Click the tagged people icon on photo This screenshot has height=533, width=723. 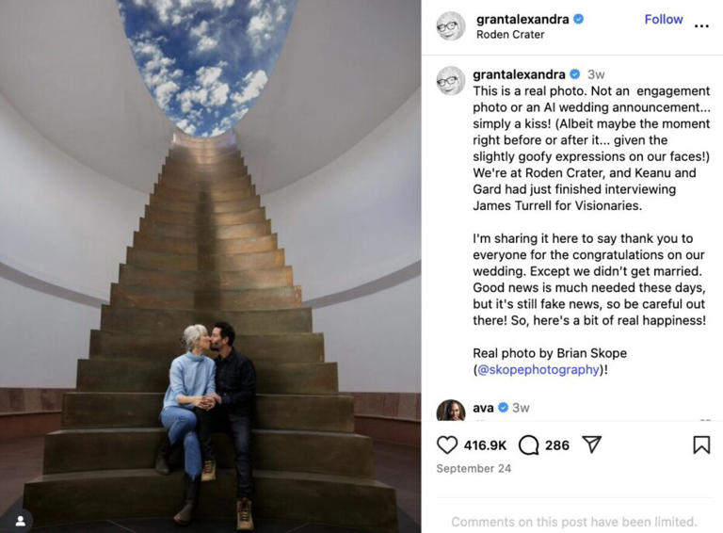(21, 521)
